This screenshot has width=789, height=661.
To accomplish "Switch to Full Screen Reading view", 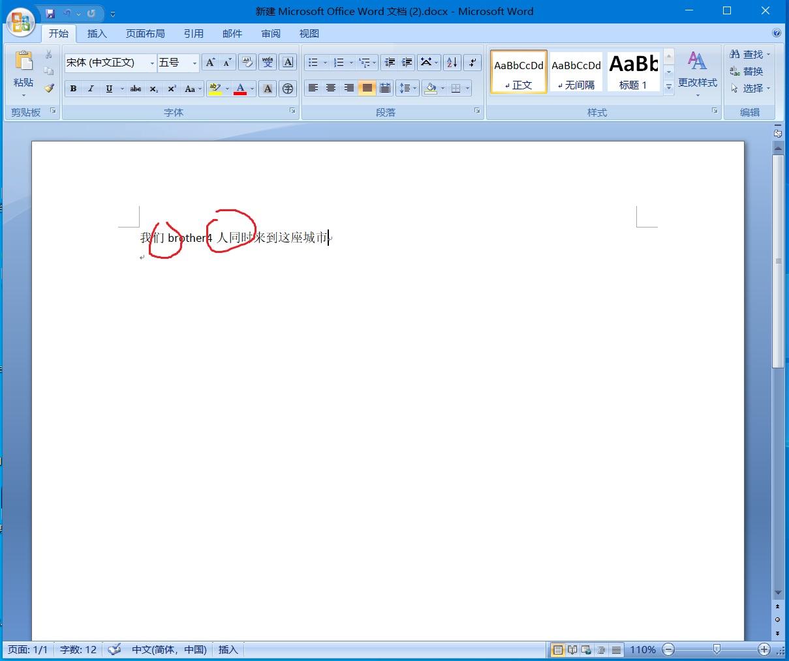I will tap(572, 650).
